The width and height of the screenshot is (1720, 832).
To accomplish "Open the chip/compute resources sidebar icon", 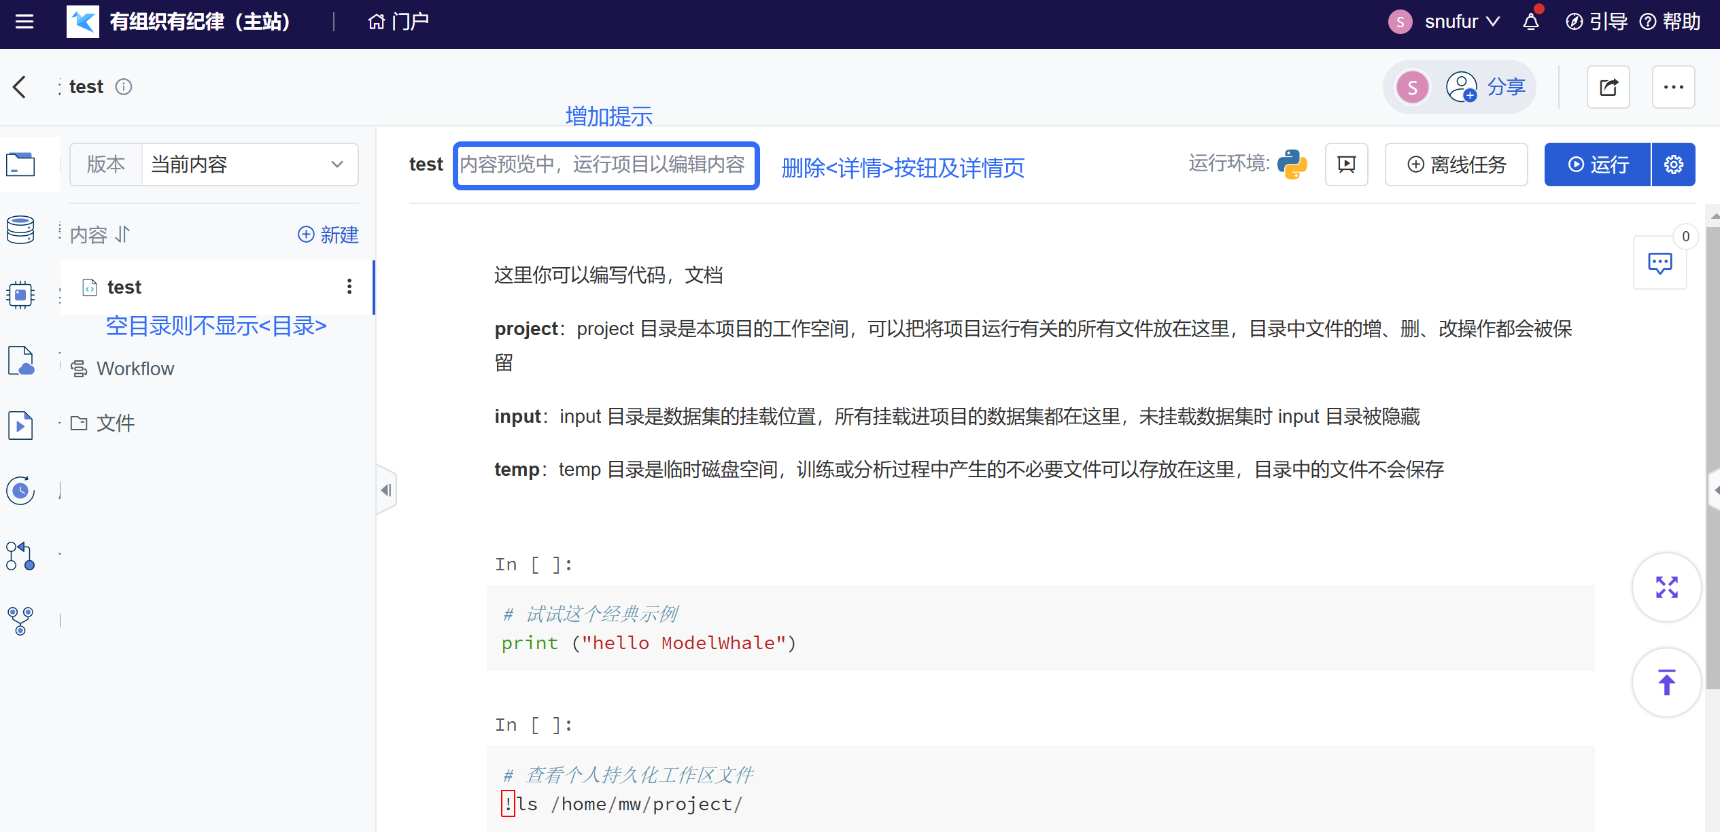I will click(20, 295).
